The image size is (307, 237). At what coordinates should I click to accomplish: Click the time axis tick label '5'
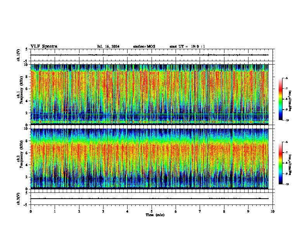(x=152, y=211)
